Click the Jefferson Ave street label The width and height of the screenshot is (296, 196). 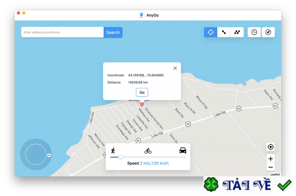[x=94, y=141]
